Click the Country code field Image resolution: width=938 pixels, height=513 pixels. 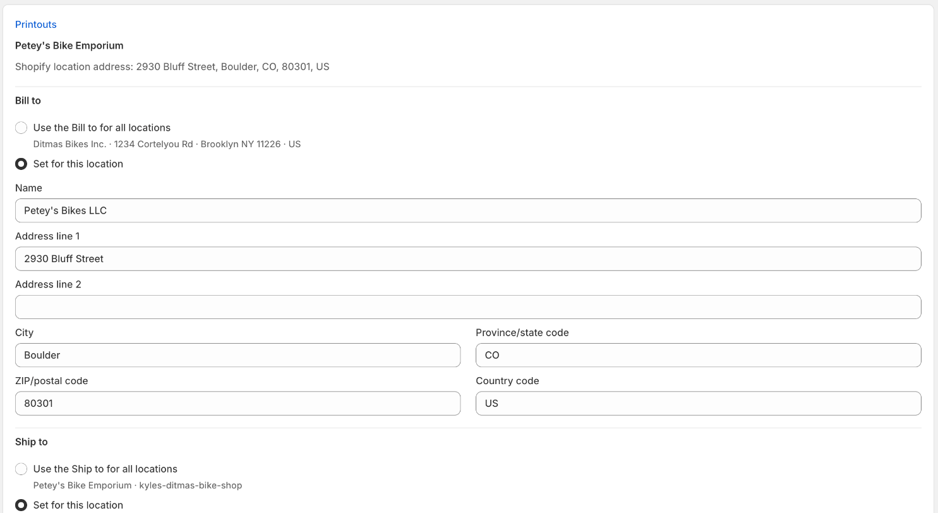(x=698, y=403)
